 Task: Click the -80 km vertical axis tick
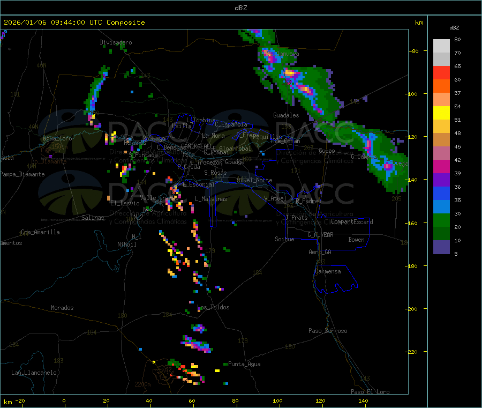(413, 51)
